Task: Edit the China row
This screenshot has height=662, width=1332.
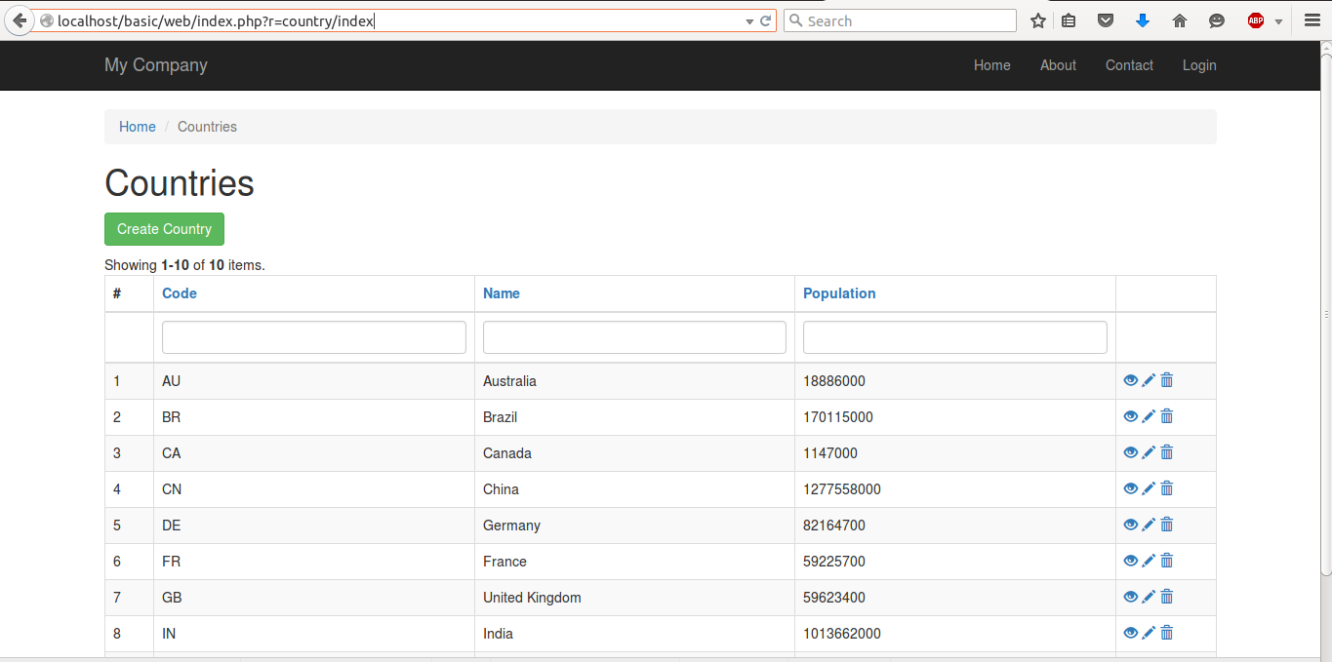Action: 1149,488
